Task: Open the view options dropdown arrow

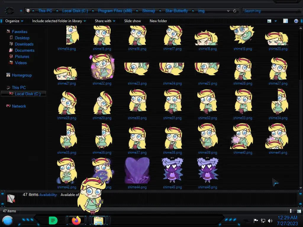Action: pyautogui.click(x=275, y=21)
